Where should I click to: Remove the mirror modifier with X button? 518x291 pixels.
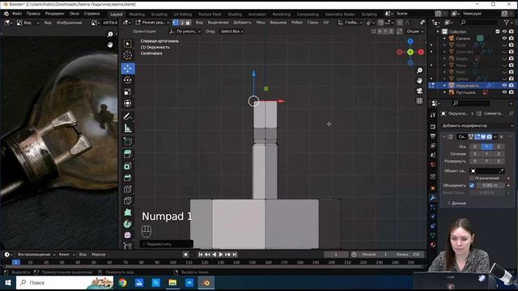[x=501, y=137]
